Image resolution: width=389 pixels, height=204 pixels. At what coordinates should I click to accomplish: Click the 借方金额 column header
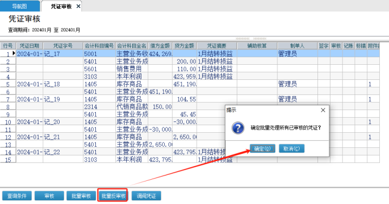point(160,46)
